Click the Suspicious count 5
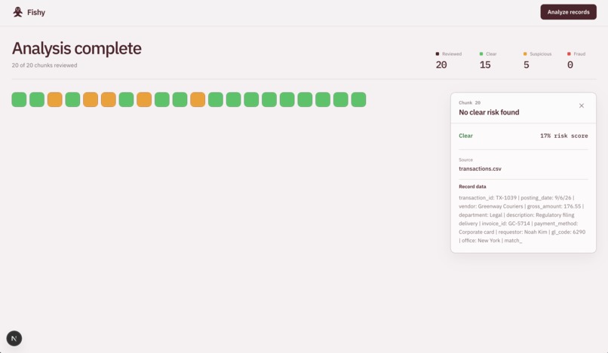The height and width of the screenshot is (353, 608). [527, 65]
